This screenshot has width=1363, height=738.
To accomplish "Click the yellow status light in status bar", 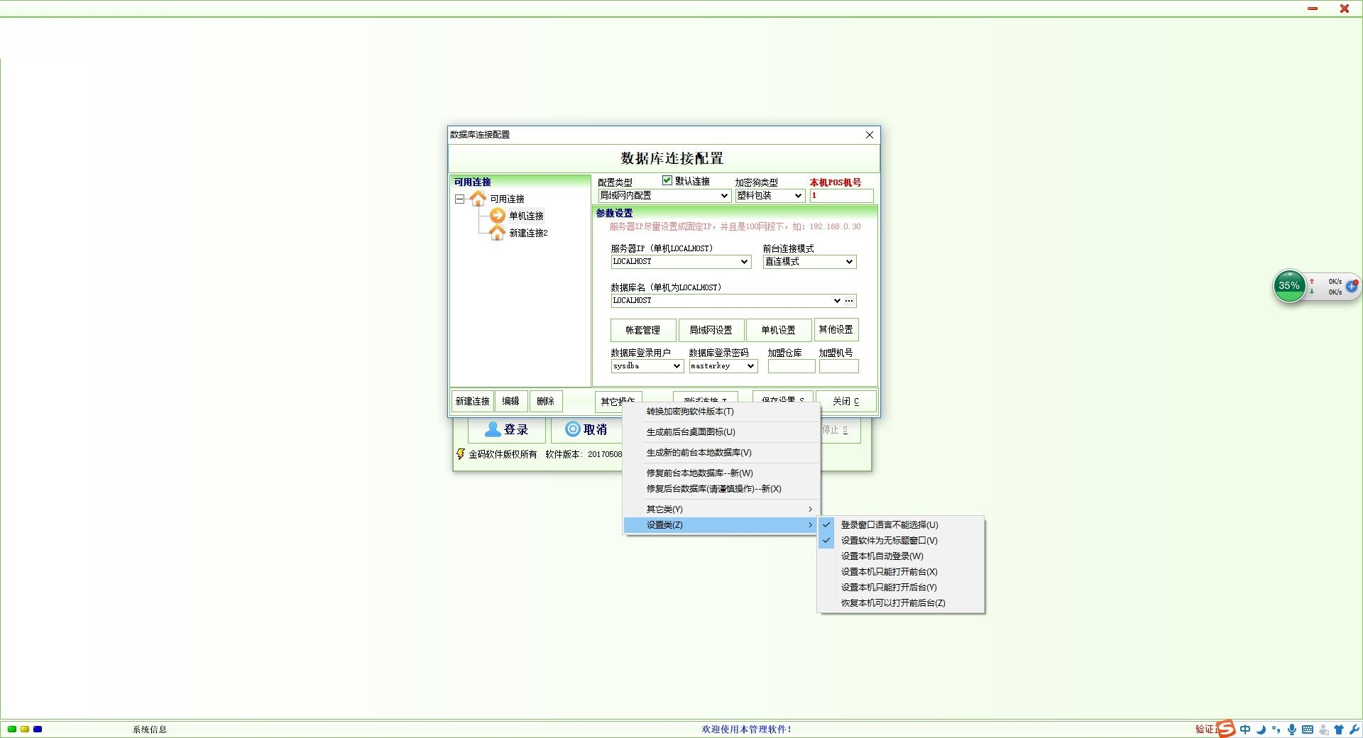I will [x=25, y=729].
